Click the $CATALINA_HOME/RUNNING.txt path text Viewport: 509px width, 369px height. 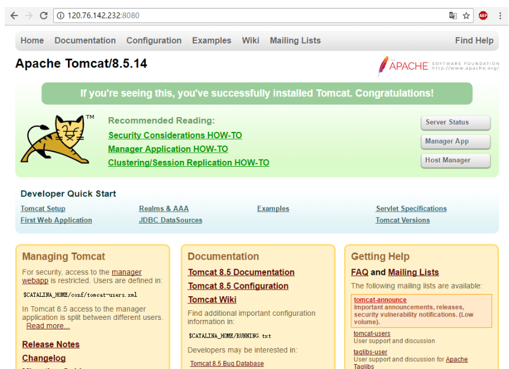click(x=230, y=336)
